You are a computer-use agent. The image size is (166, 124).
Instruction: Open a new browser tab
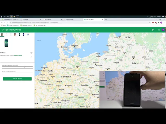pyautogui.click(x=106, y=20)
